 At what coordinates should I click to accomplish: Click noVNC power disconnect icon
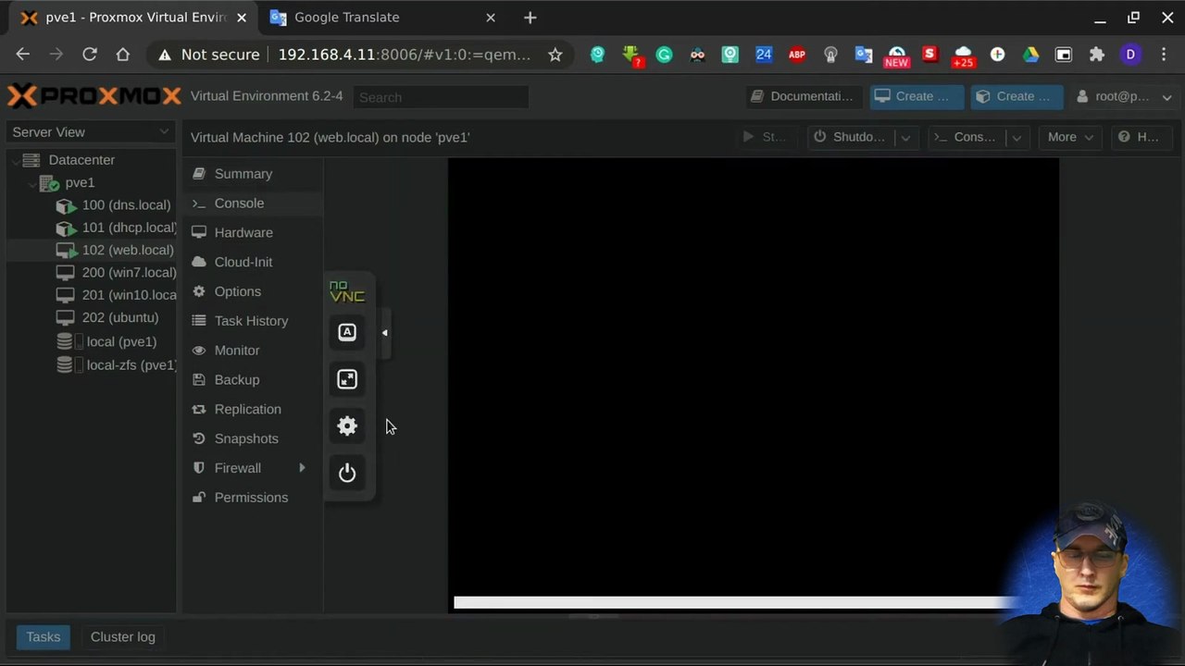347,474
